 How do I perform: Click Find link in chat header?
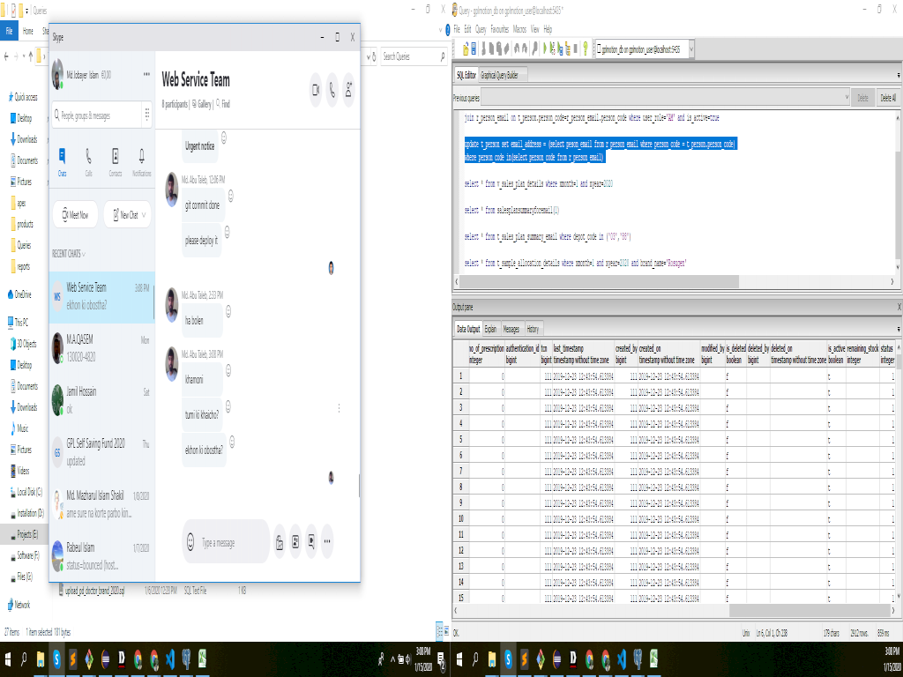point(223,104)
